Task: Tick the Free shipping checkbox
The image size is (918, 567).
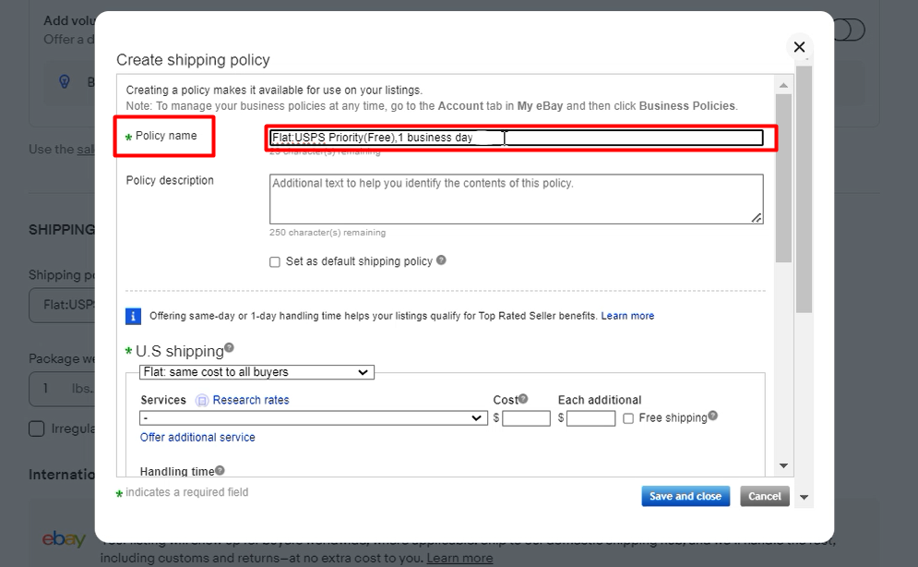Action: click(628, 419)
